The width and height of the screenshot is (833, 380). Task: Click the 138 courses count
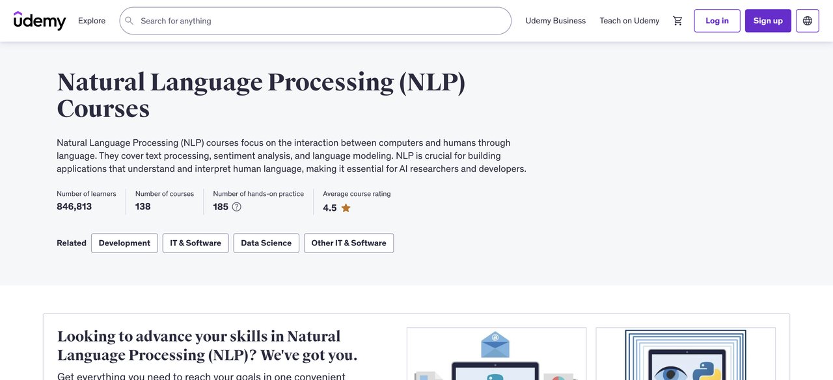coord(143,207)
